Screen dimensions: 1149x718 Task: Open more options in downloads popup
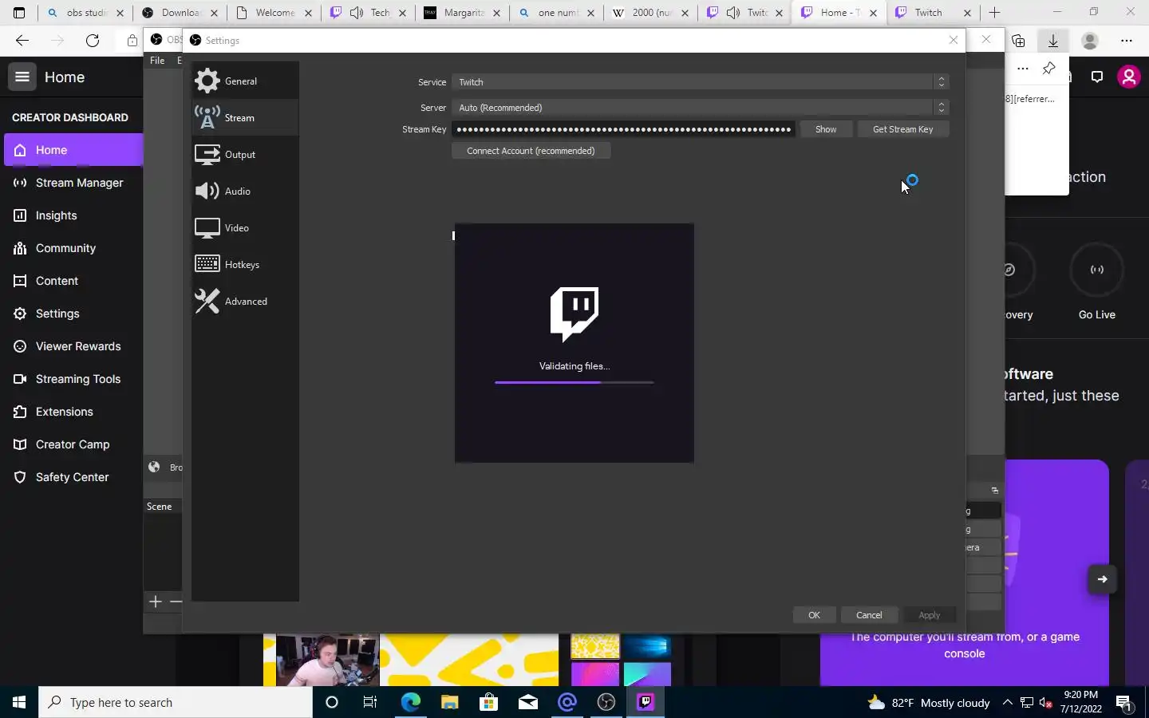tap(1022, 69)
